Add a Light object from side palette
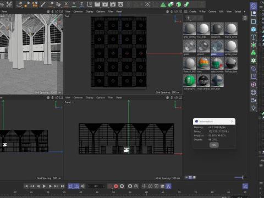Screen dimensions: 264x198 click(x=254, y=108)
